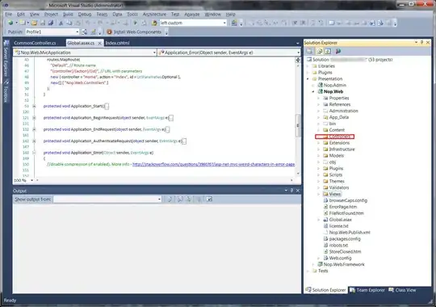Open the Show output from dropdown
436x307 pixels.
tap(107, 199)
